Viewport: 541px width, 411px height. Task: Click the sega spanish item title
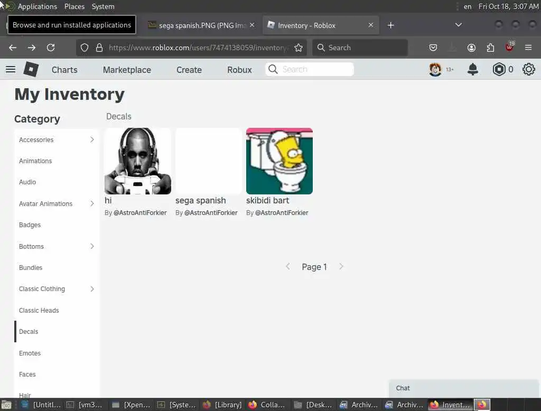[200, 201]
